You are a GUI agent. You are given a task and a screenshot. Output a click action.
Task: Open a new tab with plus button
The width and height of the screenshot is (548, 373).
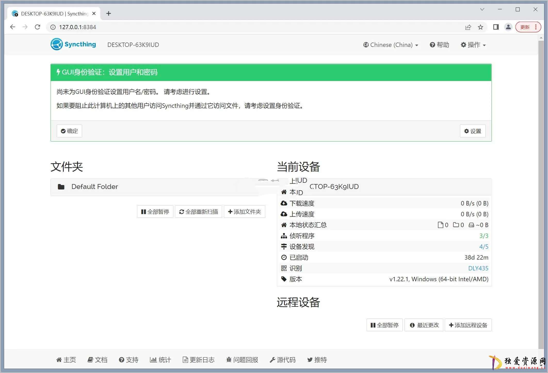(x=109, y=13)
